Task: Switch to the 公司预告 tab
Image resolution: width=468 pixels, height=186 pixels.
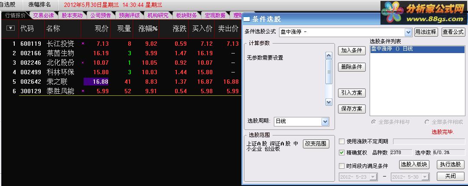Action: pos(101,16)
